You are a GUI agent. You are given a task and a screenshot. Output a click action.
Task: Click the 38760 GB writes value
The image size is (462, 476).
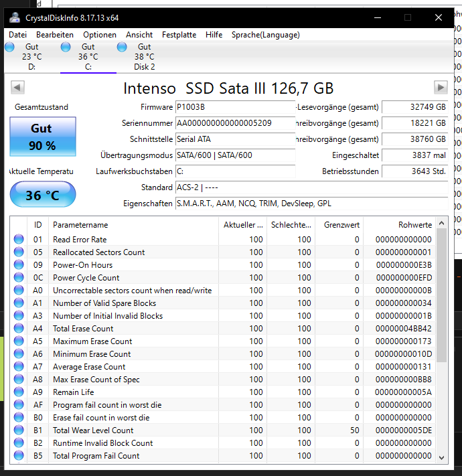[414, 139]
